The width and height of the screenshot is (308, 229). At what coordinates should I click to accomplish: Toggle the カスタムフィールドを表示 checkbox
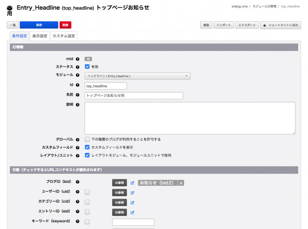click(x=87, y=147)
